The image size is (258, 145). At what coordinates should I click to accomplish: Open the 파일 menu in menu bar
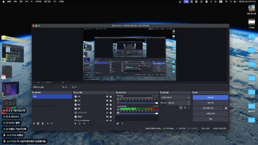pos(15,2)
